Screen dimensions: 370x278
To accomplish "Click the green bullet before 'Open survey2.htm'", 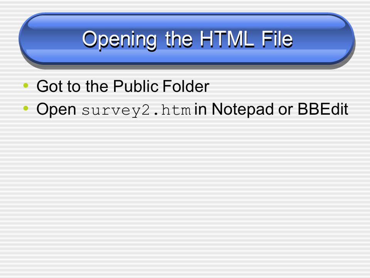I will [x=26, y=108].
